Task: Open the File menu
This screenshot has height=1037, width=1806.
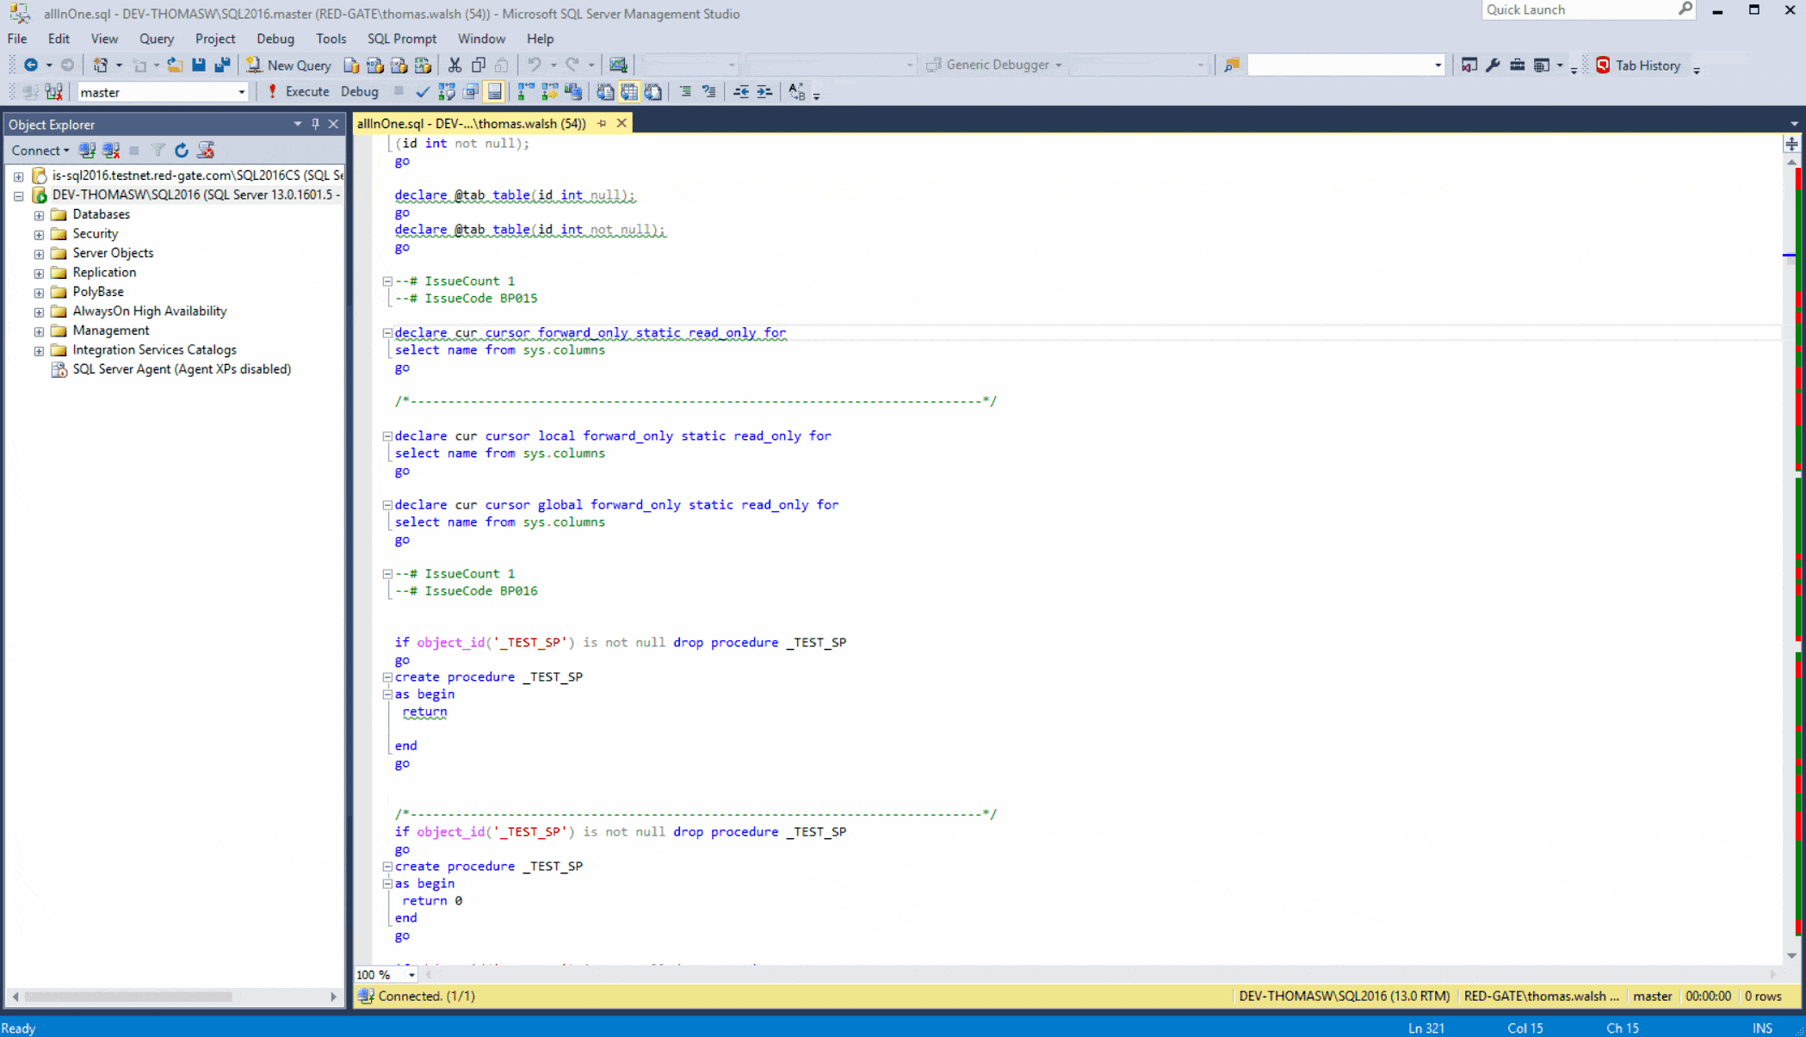Action: point(17,39)
